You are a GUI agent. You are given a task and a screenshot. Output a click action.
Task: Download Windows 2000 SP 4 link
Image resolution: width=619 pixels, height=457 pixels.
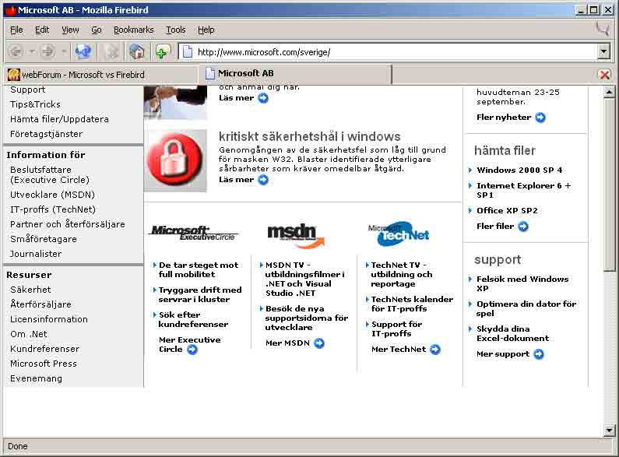click(x=519, y=170)
